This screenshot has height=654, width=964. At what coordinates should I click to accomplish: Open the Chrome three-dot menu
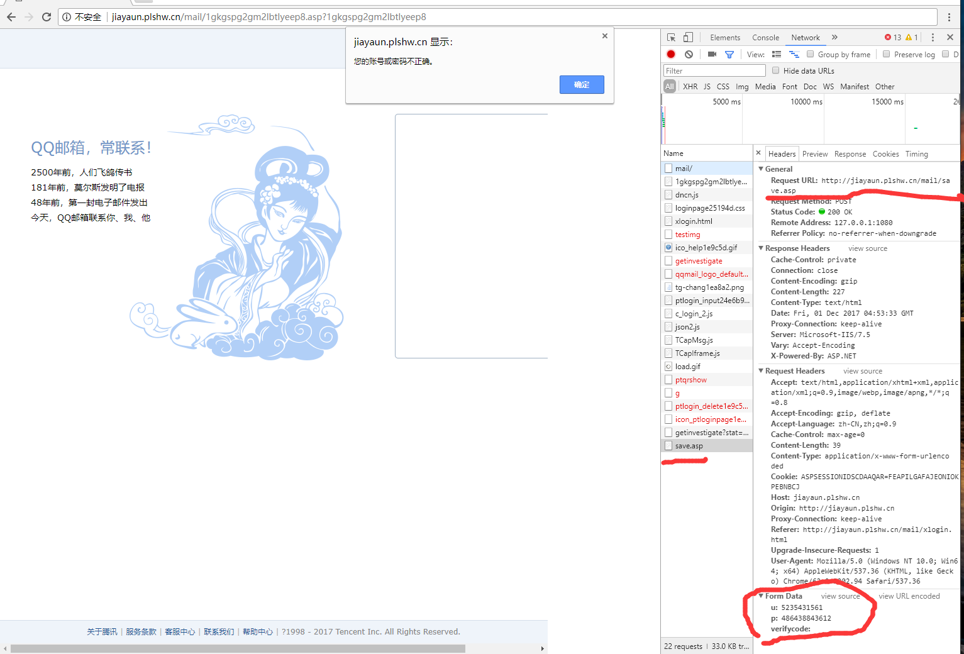pos(950,17)
